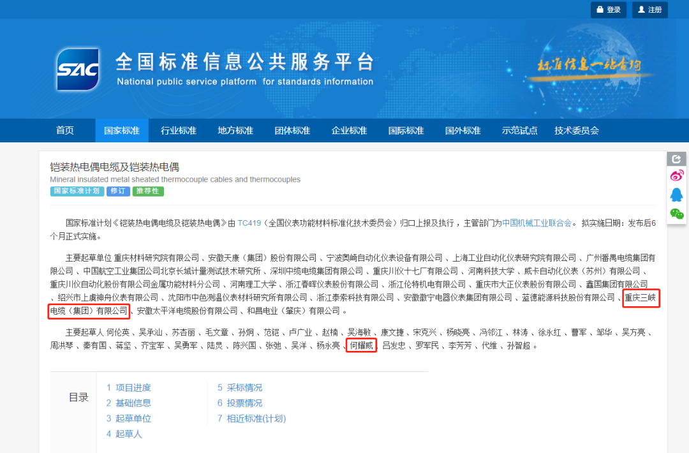Open the share arrow icon in side panel
The width and height of the screenshot is (689, 453).
(x=676, y=159)
